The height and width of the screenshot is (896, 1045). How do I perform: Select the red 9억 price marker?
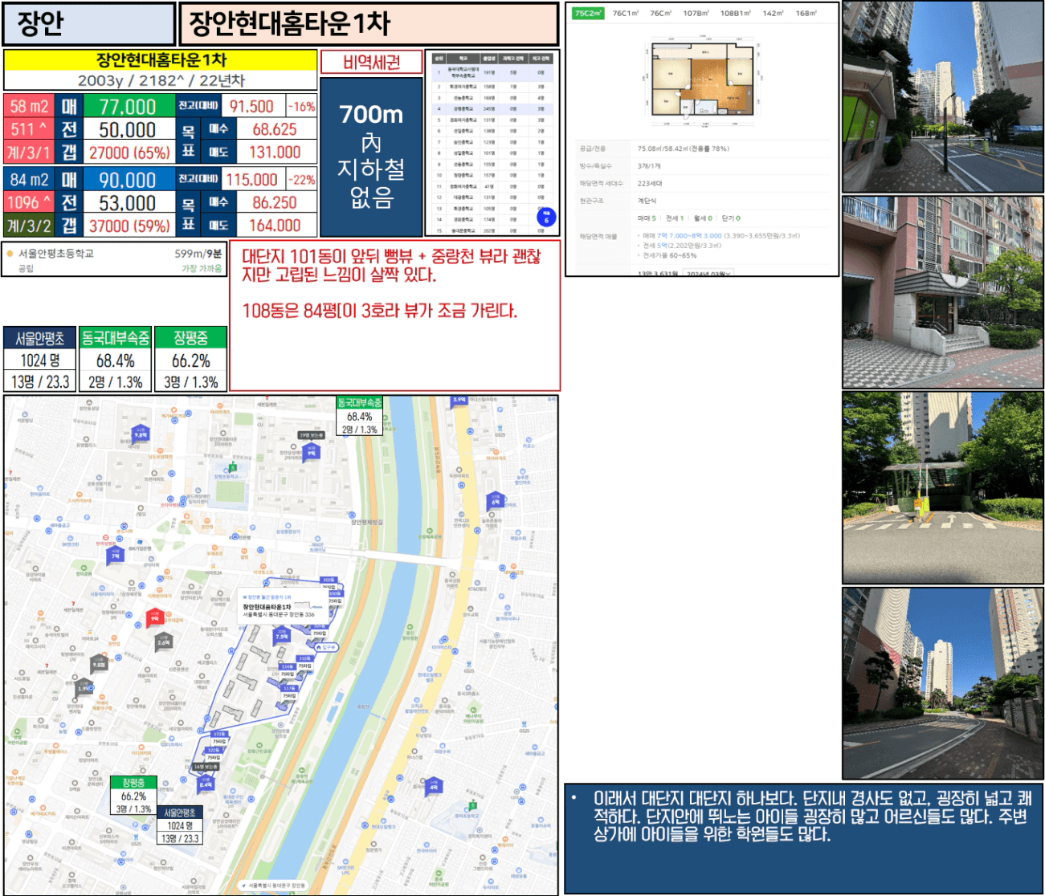coord(155,617)
